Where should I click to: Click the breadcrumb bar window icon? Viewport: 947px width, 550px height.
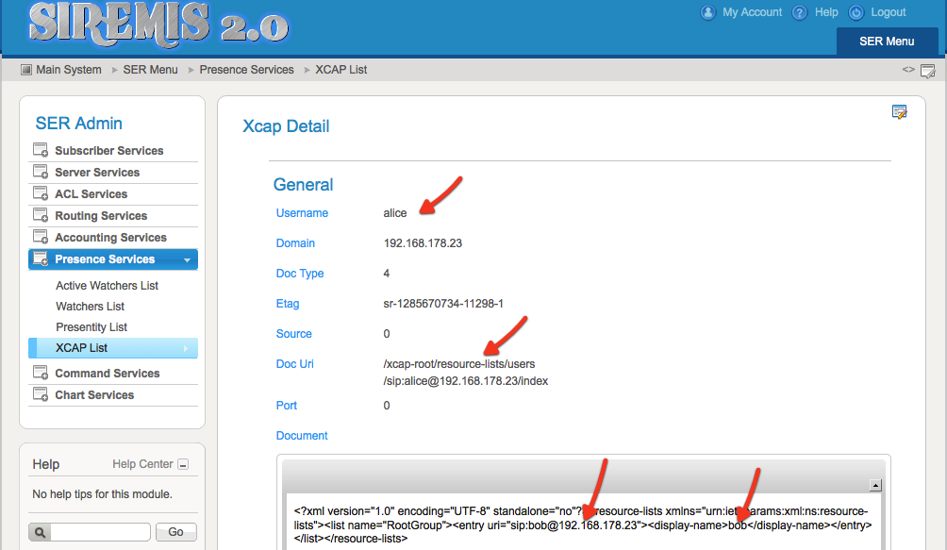[x=927, y=71]
